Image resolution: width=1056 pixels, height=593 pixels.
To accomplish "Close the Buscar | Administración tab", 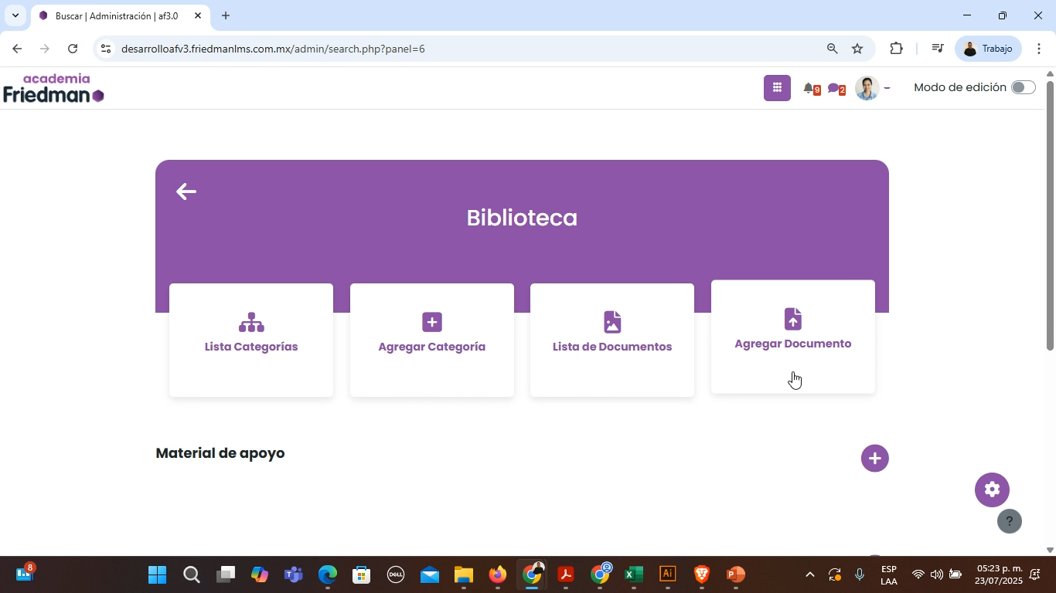I will (198, 15).
